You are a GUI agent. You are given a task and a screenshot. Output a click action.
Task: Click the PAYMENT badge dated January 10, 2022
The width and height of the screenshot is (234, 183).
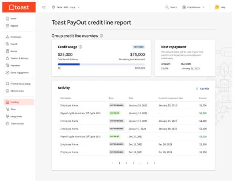point(115,113)
